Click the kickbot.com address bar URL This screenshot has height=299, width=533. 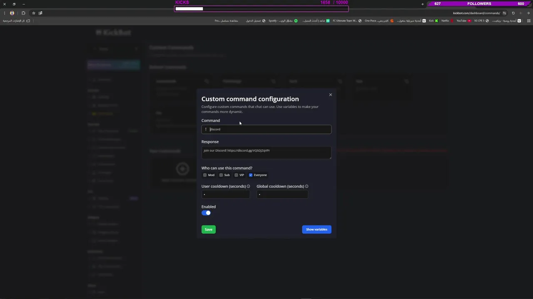coord(476,13)
